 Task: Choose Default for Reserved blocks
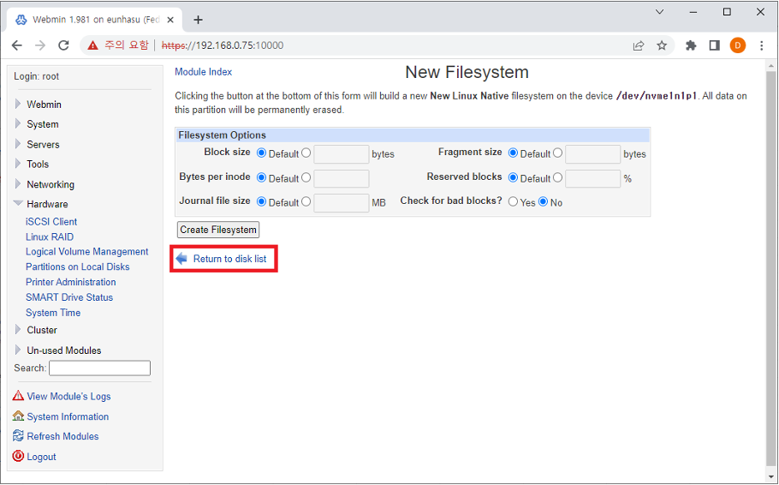(x=513, y=178)
